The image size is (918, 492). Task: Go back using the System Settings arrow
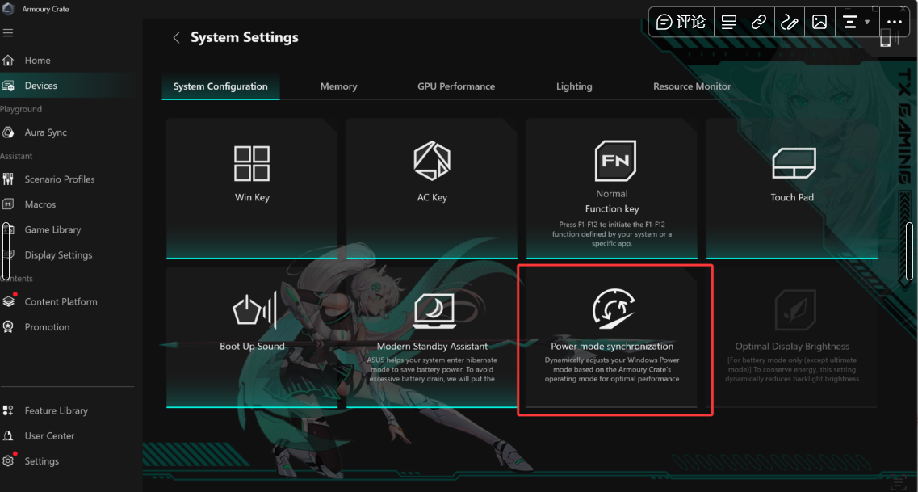(176, 37)
